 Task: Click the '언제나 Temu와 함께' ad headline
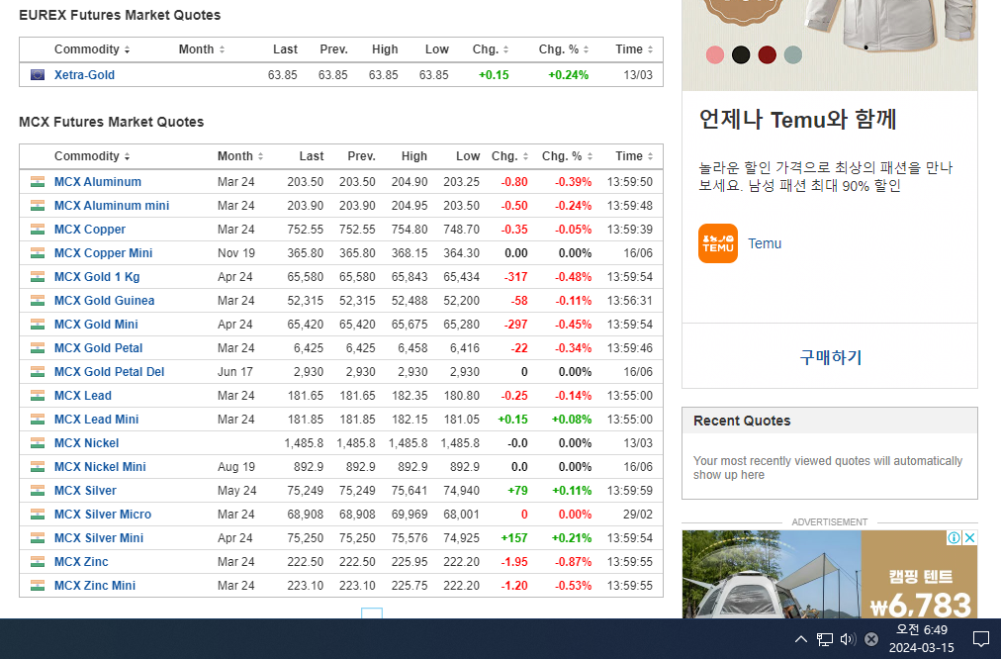click(797, 120)
